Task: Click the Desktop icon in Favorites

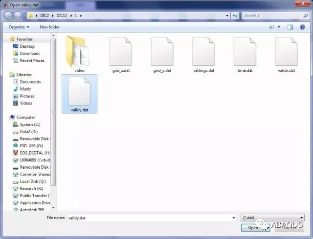Action: coord(15,46)
